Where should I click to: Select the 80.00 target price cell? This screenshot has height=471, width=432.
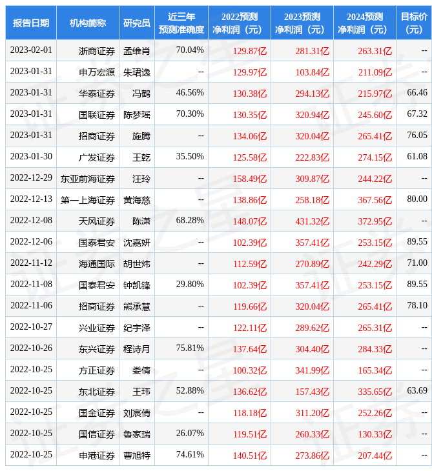(x=417, y=199)
